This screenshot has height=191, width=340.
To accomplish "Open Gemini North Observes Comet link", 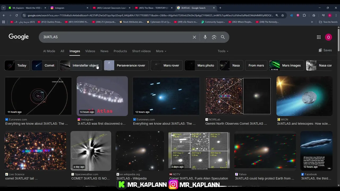I will pyautogui.click(x=236, y=124).
